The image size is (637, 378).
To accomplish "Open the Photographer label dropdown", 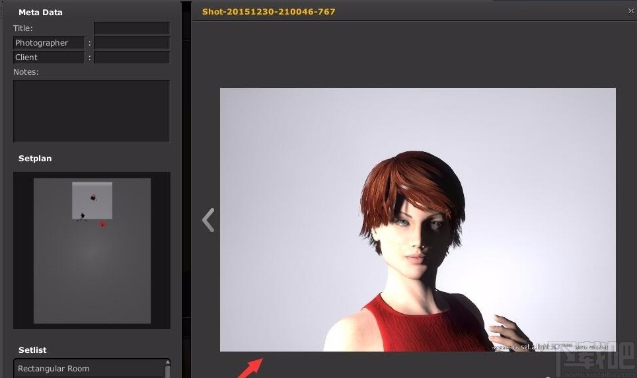I will [x=49, y=43].
